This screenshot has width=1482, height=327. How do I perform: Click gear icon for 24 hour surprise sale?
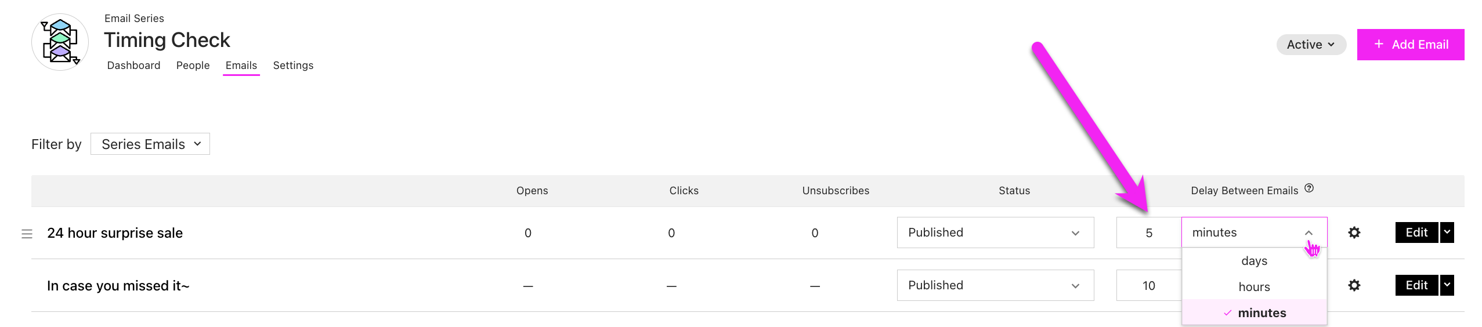[x=1354, y=232]
